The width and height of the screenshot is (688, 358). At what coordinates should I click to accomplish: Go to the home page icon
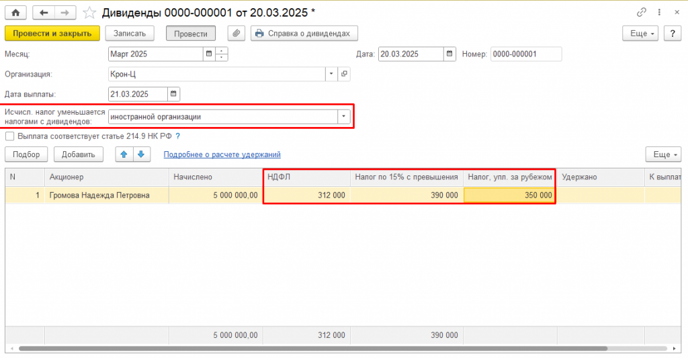[16, 13]
